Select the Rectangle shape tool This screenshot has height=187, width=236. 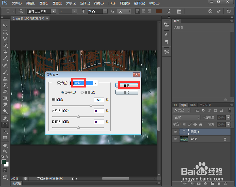click(5, 138)
